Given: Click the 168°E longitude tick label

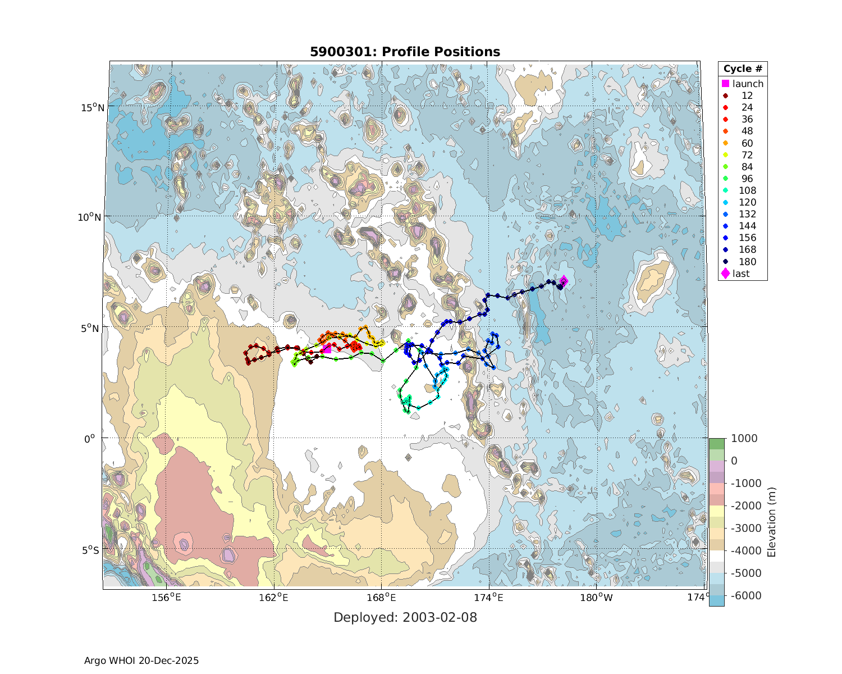Looking at the screenshot, I should coord(381,598).
